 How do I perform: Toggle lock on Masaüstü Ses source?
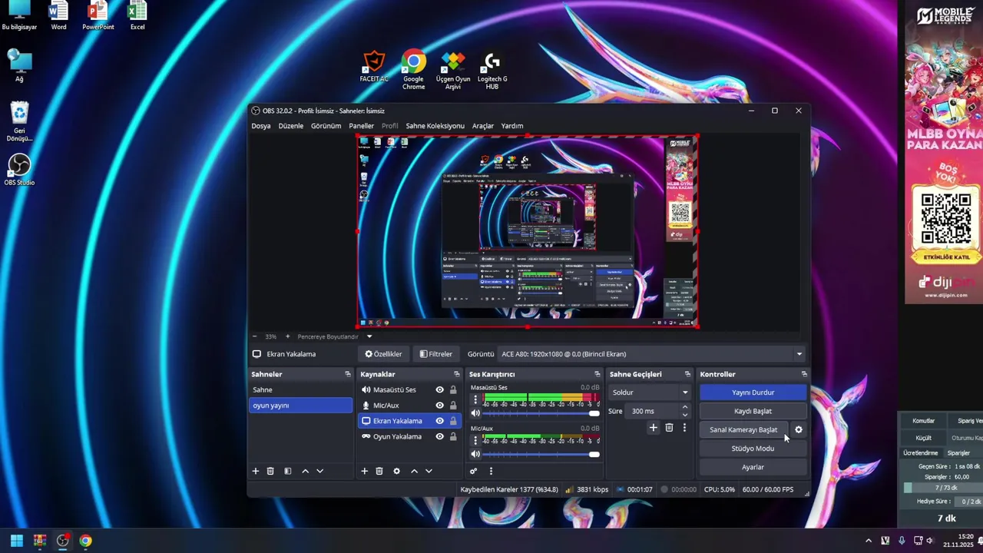click(x=453, y=389)
